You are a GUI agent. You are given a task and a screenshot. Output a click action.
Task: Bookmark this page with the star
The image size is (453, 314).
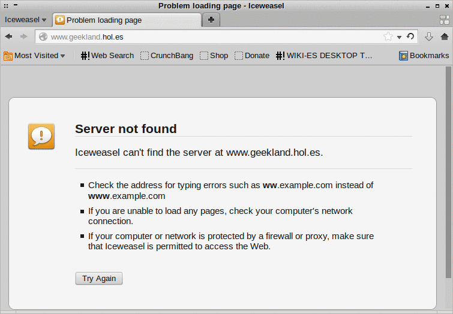[388, 37]
